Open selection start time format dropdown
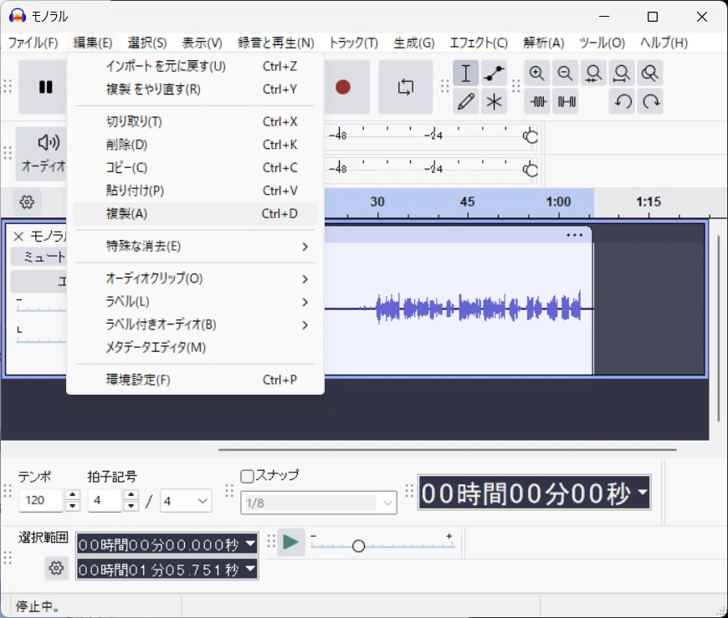This screenshot has width=728, height=618. click(x=250, y=544)
